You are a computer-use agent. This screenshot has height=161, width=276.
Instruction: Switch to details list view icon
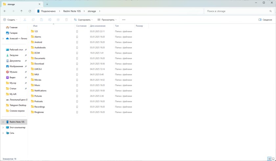(269, 159)
